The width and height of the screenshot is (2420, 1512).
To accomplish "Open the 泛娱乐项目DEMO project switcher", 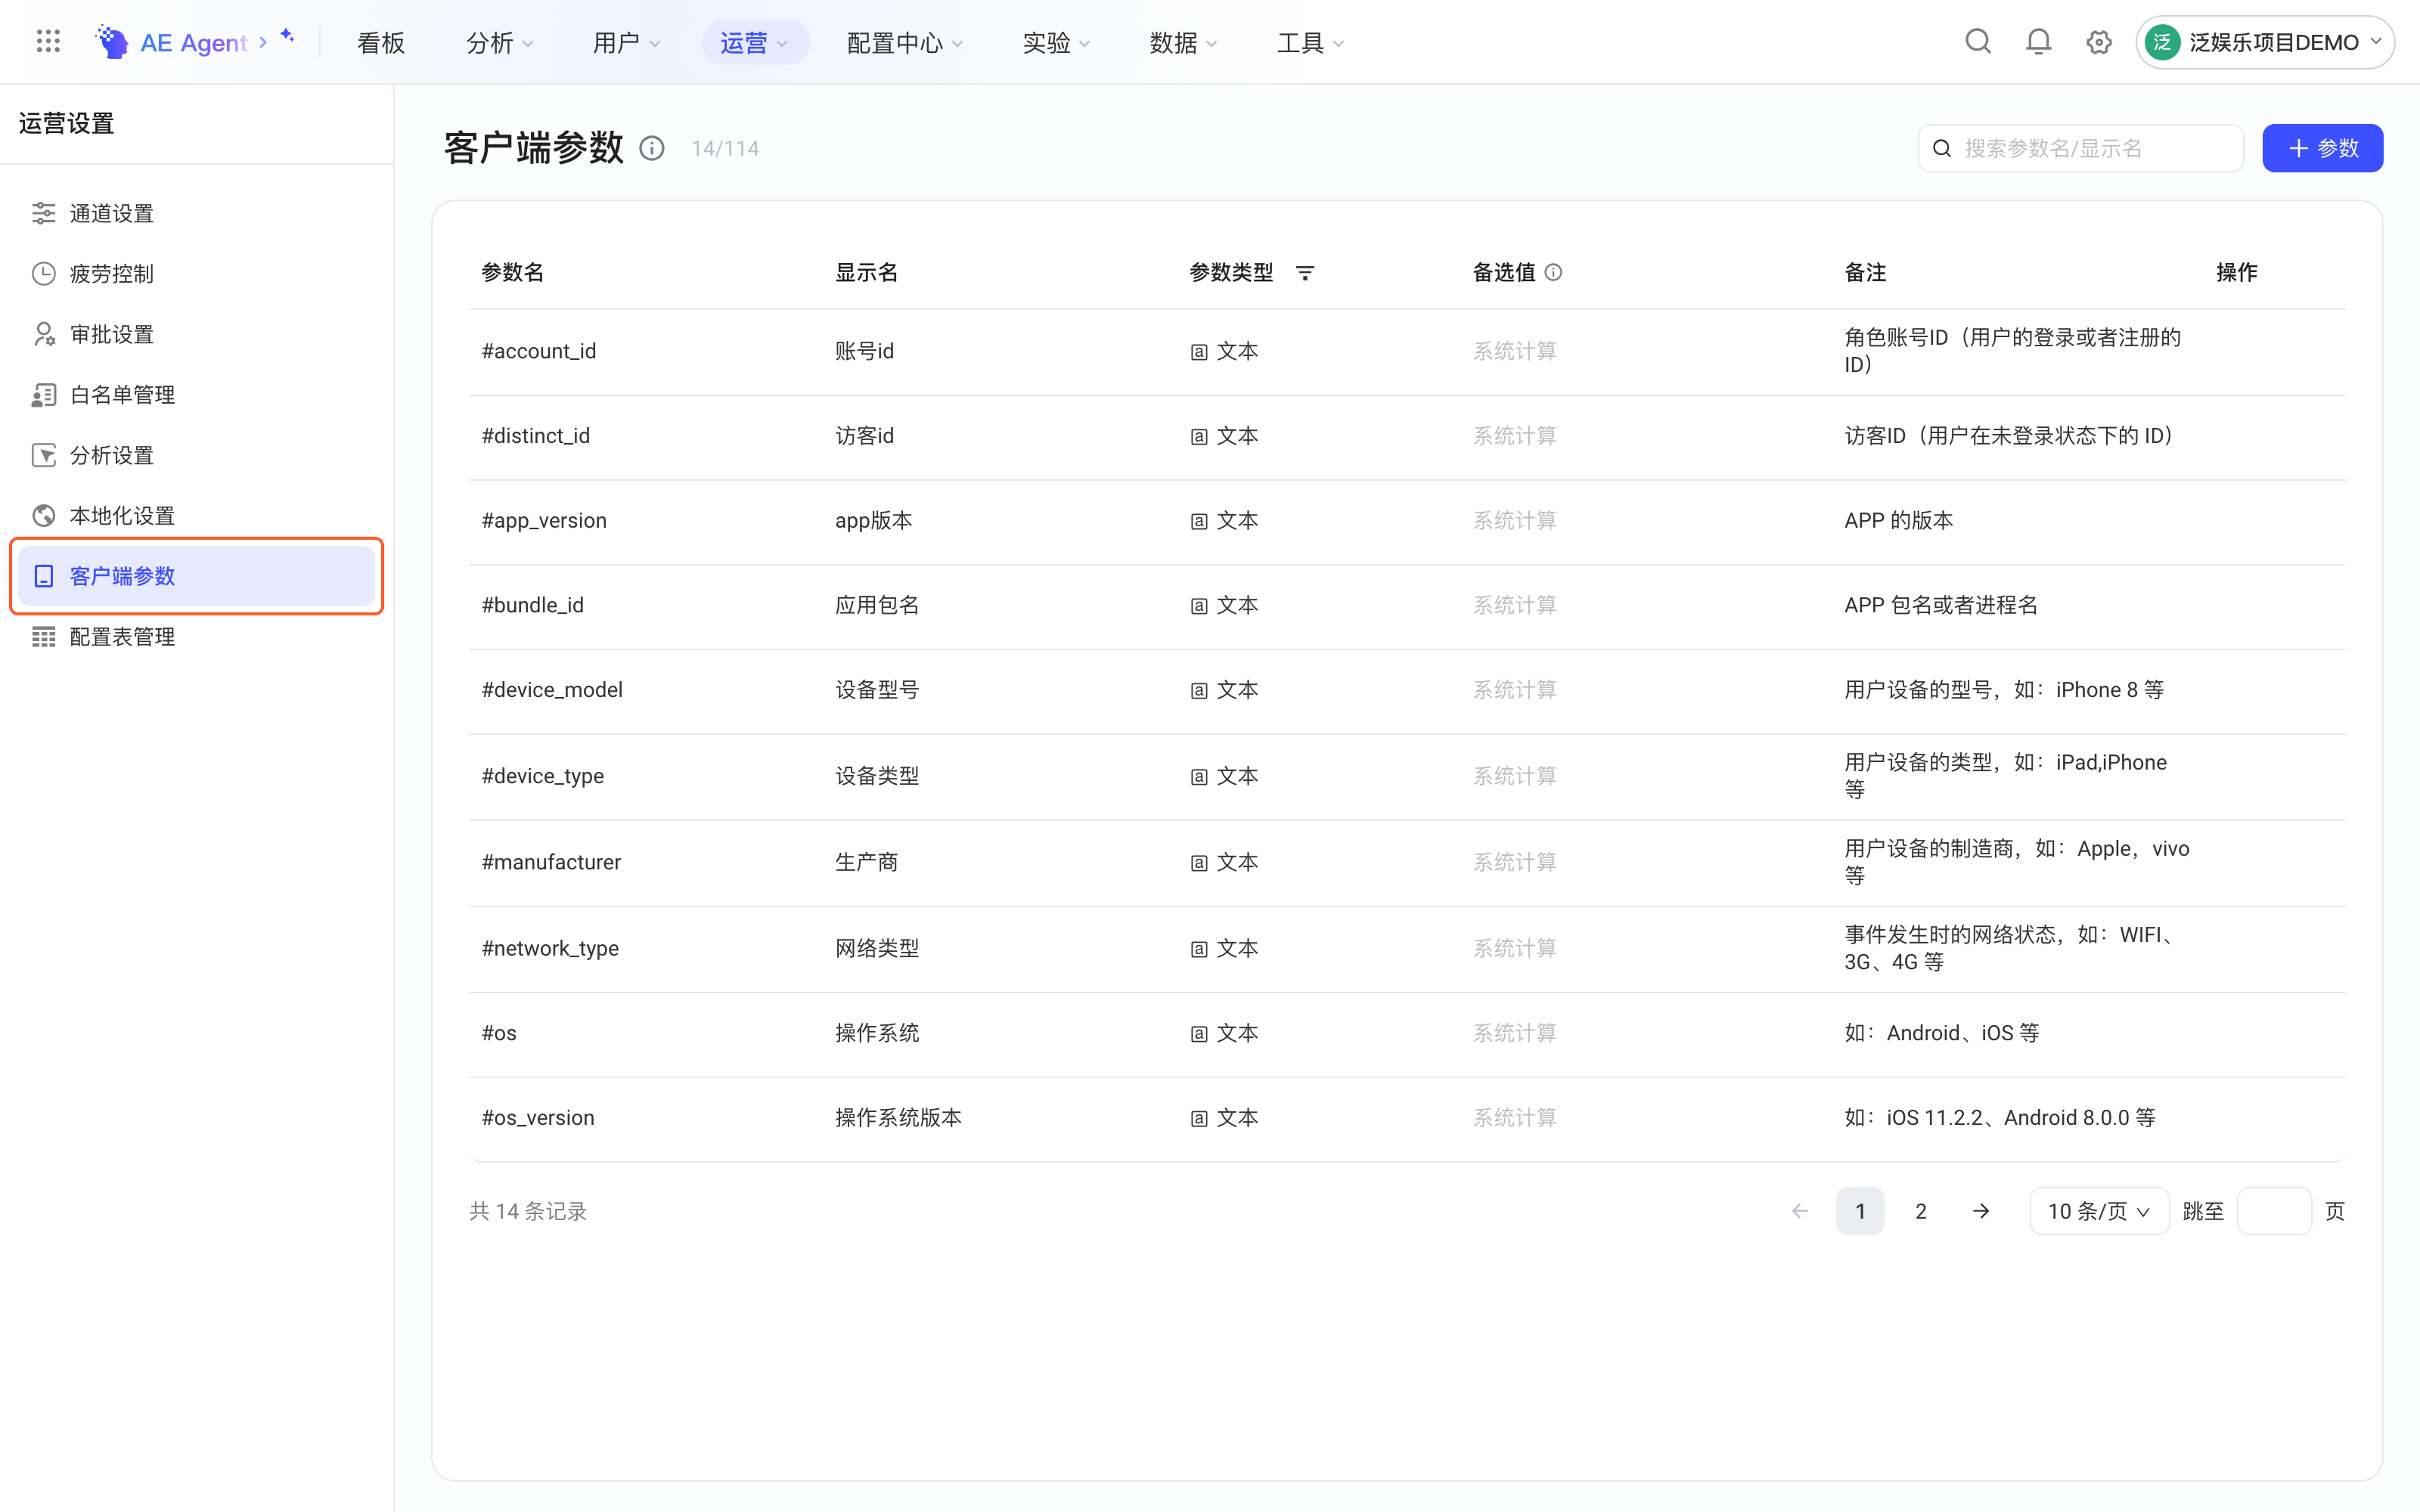I will (2264, 42).
